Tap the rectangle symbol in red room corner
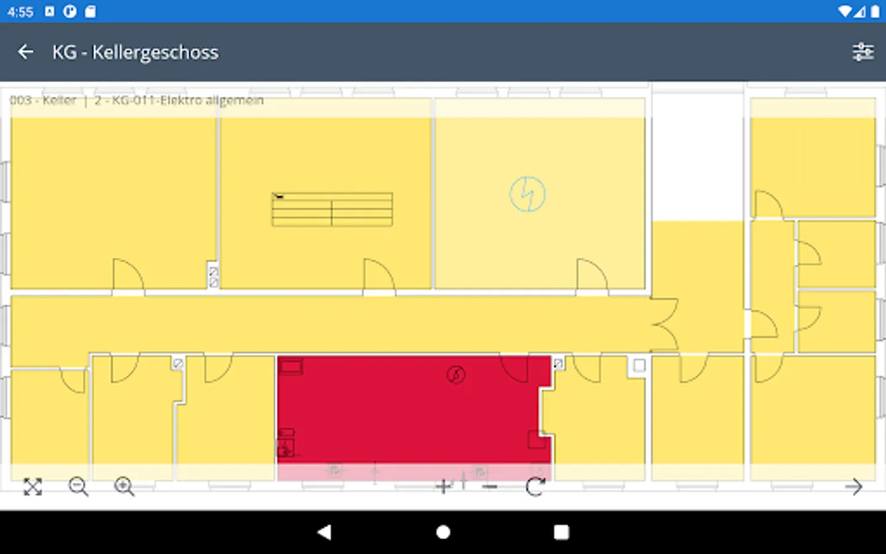The width and height of the screenshot is (886, 554). [291, 367]
